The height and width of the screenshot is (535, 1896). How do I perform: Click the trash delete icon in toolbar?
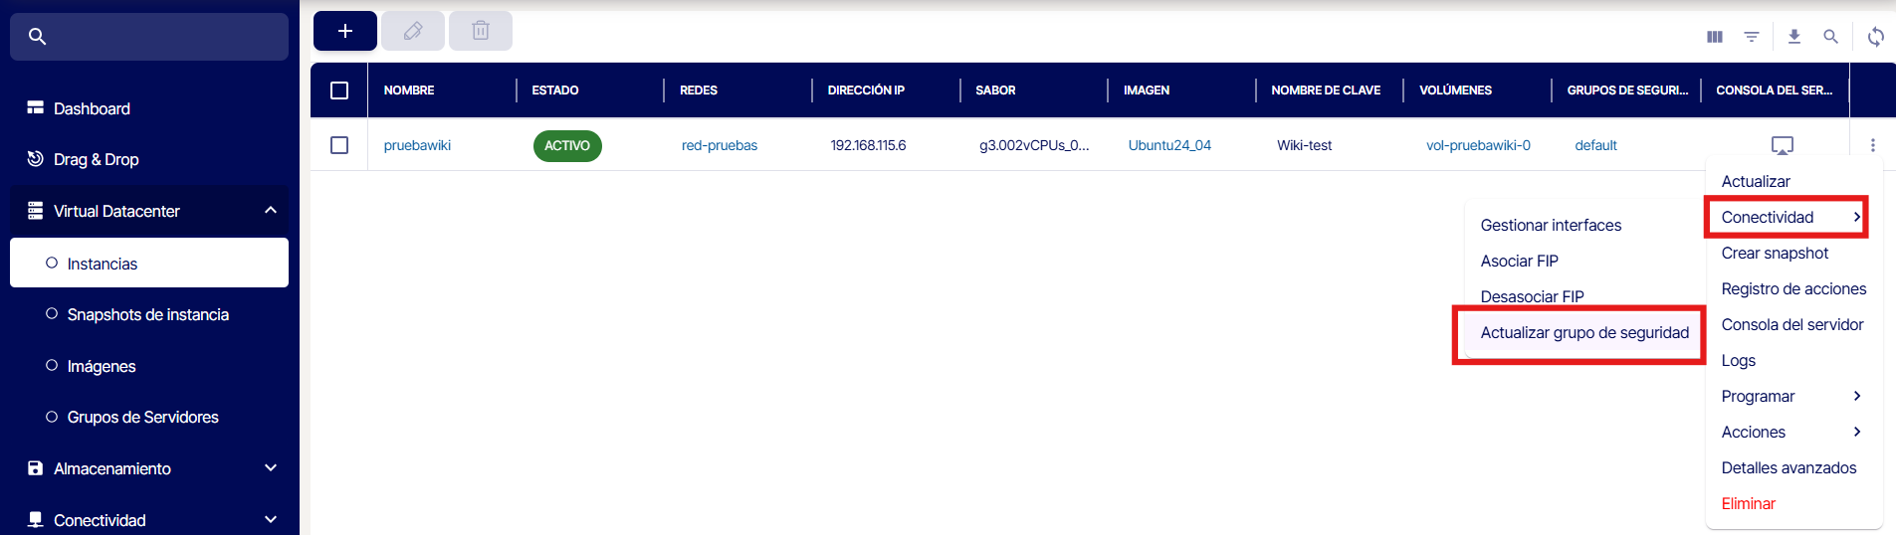click(480, 31)
